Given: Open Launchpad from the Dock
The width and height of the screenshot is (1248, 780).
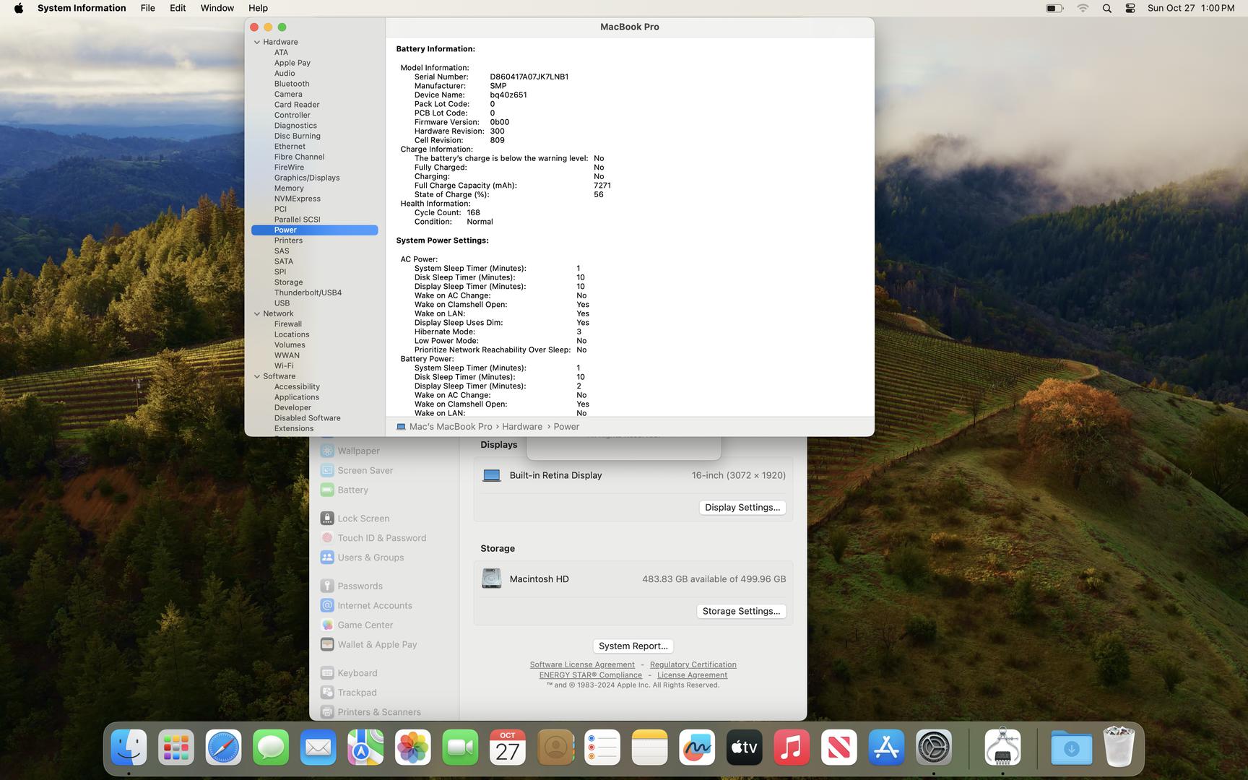Looking at the screenshot, I should click(176, 747).
